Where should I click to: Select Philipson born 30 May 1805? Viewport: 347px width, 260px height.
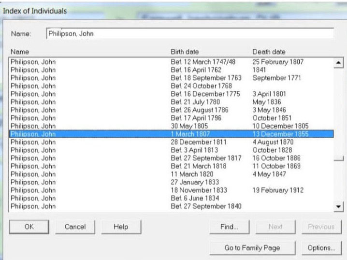coord(171,126)
